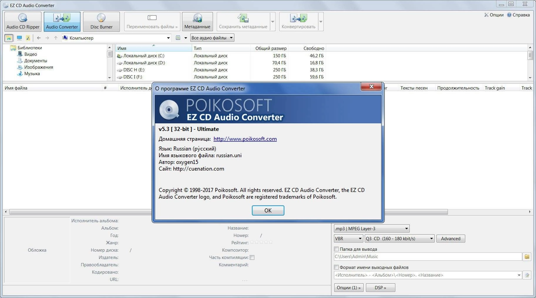Click the Advanced button

451,238
